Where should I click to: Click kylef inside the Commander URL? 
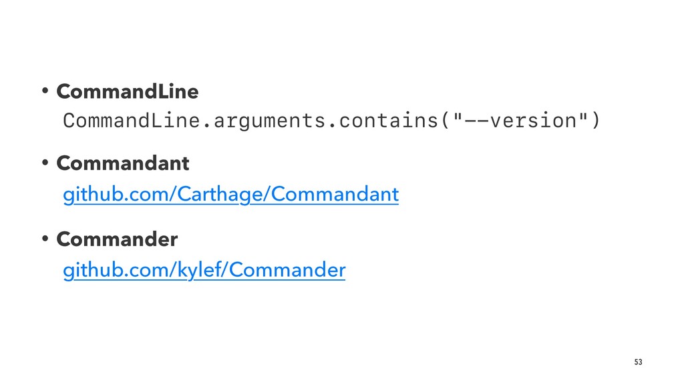199,270
